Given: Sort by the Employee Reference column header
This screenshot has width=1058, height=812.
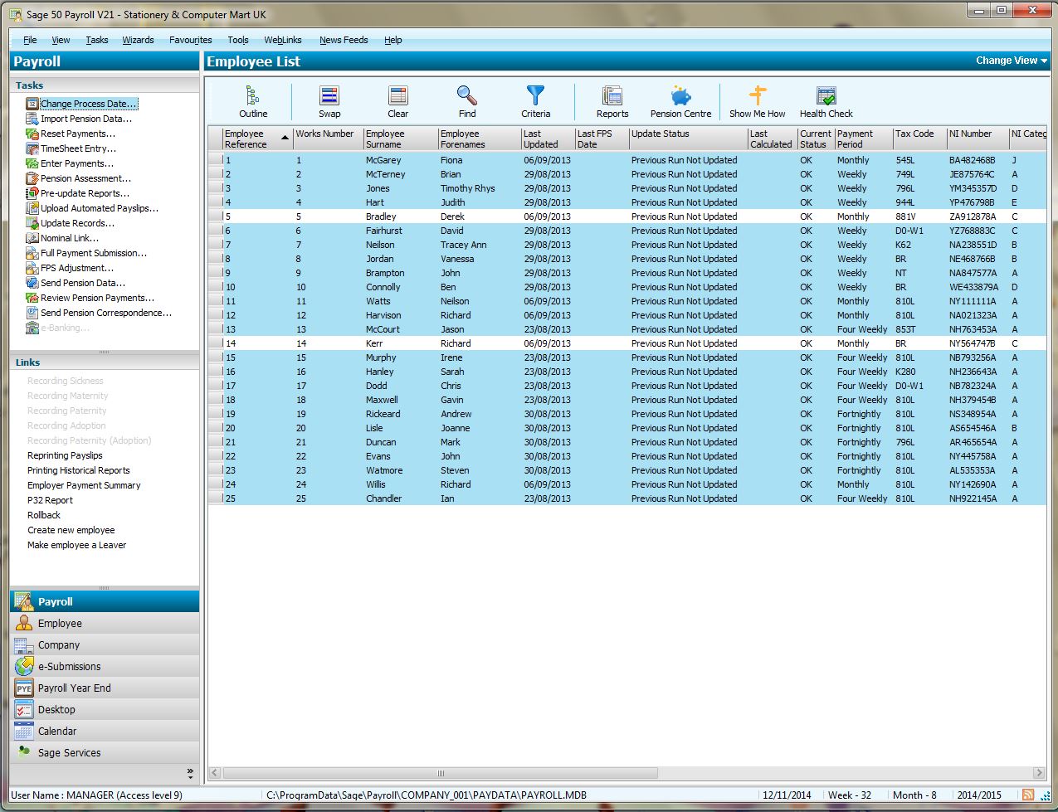Looking at the screenshot, I should coord(257,139).
